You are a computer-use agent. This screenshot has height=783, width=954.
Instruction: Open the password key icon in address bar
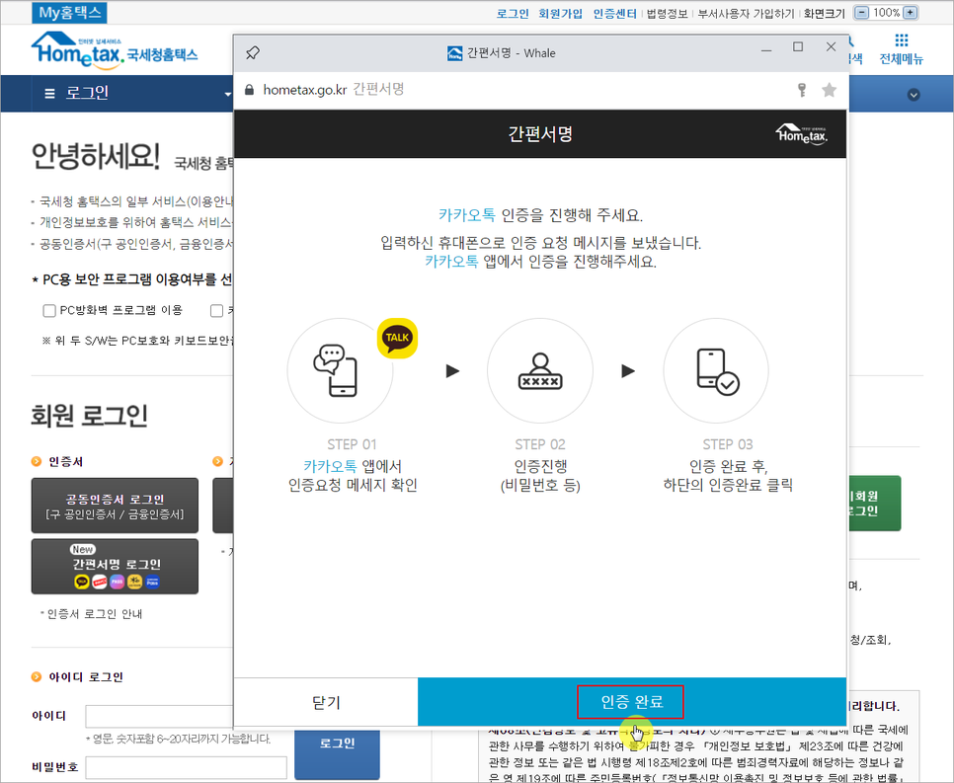(x=803, y=90)
